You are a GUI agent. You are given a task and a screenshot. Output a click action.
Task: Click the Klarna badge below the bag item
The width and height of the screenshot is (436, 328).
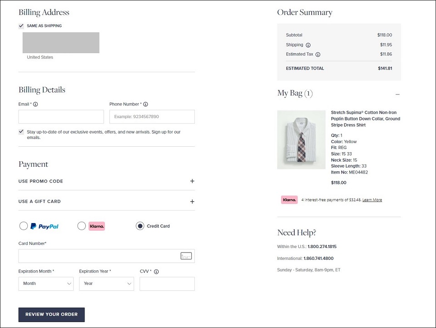pos(289,200)
